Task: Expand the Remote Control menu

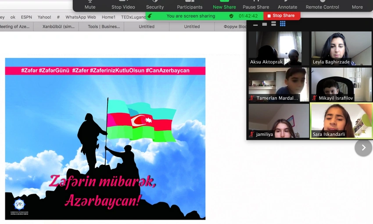Action: coord(323,5)
